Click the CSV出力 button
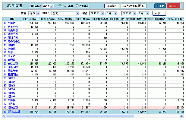Image resolution: width=186 pixels, height=120 pixels. point(112,6)
